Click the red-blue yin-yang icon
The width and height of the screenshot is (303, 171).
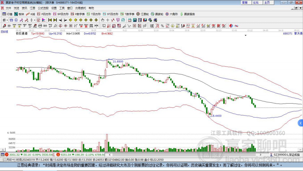click(x=231, y=26)
